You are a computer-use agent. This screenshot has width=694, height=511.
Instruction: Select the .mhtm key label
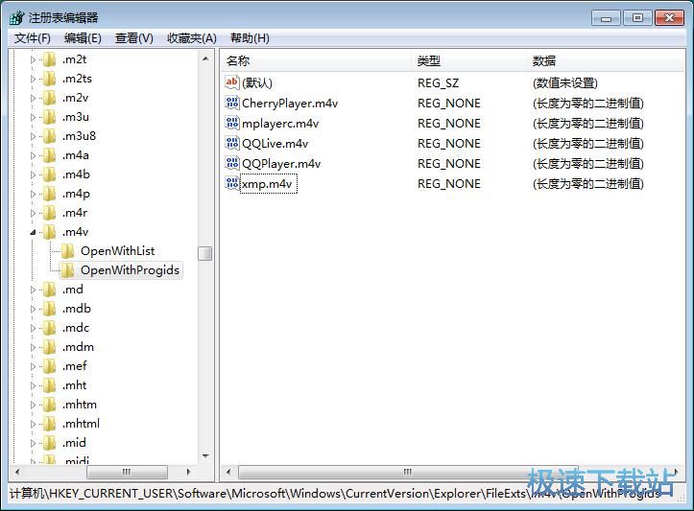click(80, 405)
